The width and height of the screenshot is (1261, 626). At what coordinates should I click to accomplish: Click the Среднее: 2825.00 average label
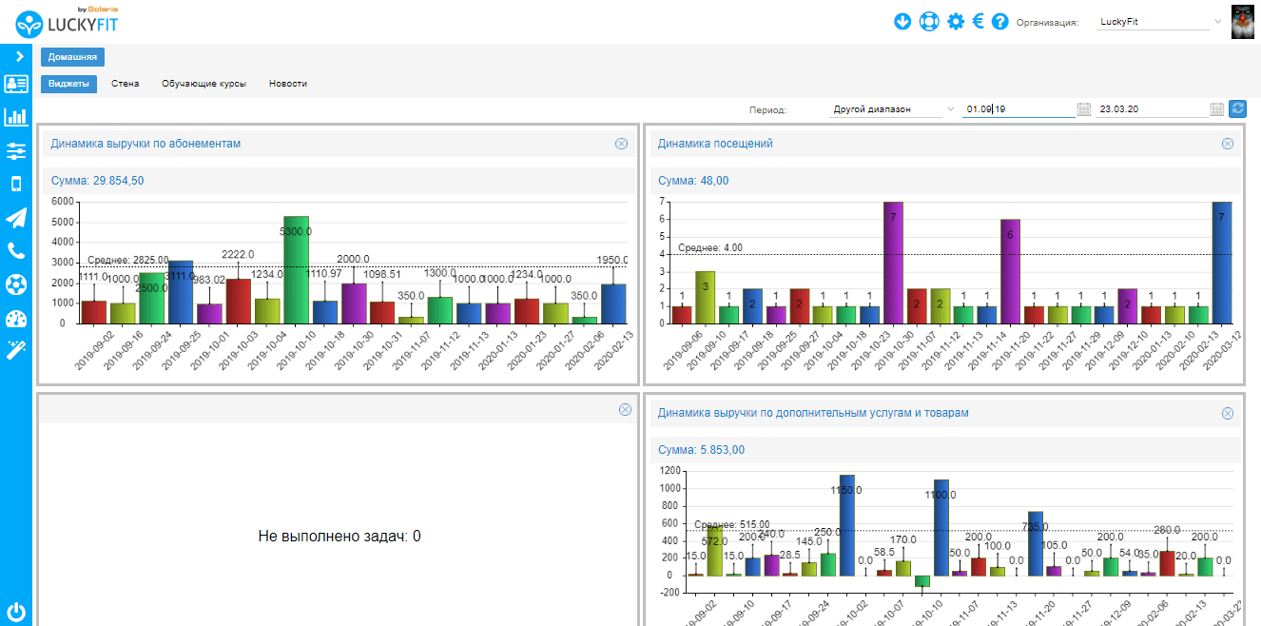[127, 260]
